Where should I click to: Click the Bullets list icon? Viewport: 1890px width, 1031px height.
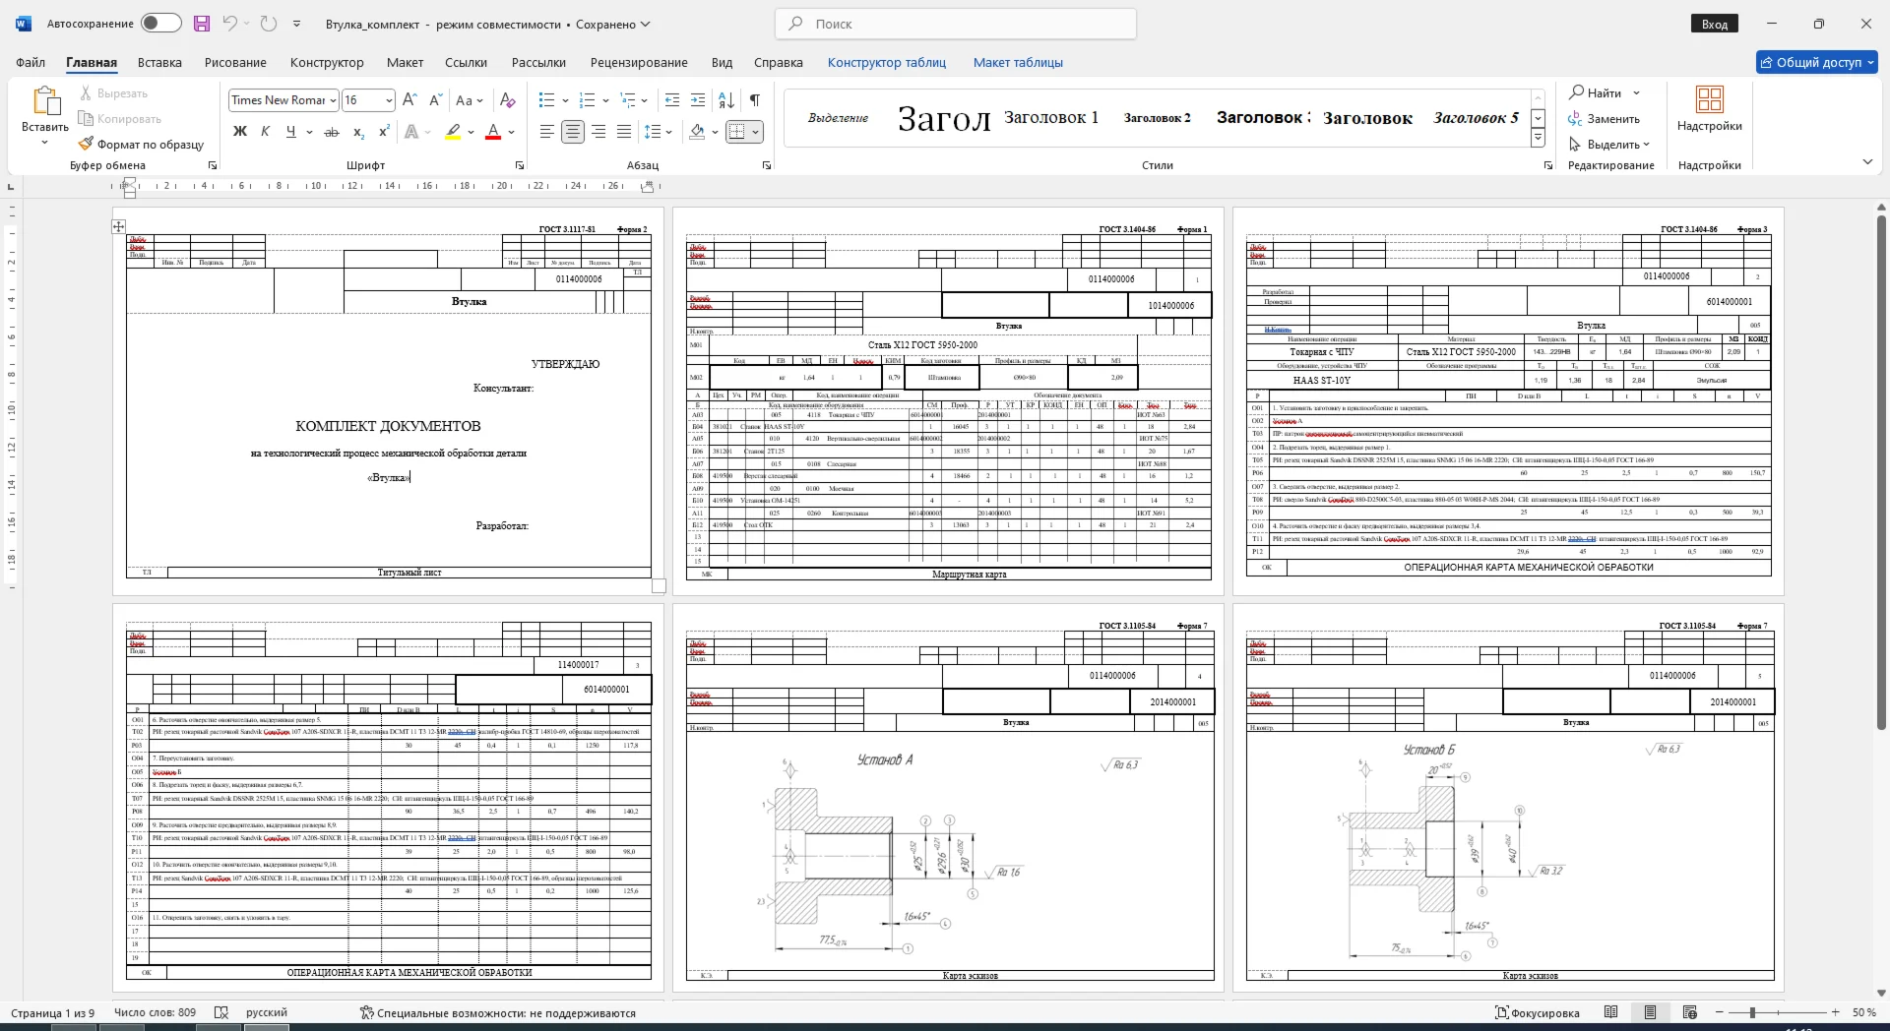click(547, 100)
